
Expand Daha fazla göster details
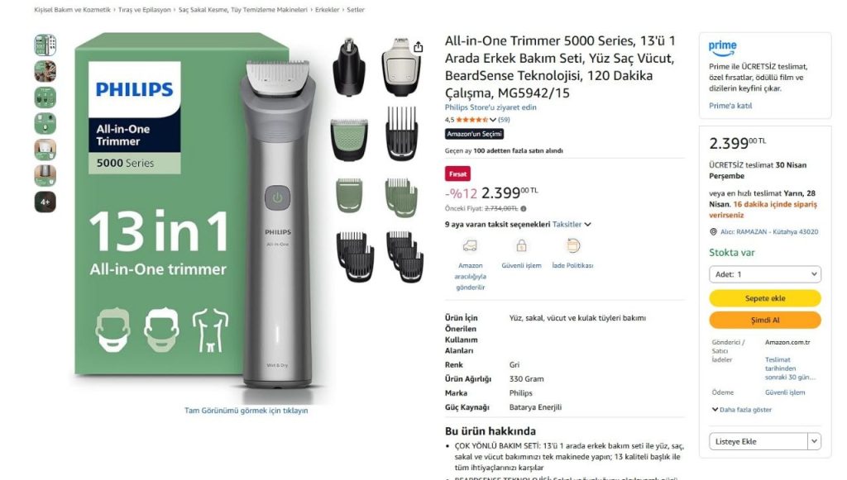point(742,410)
